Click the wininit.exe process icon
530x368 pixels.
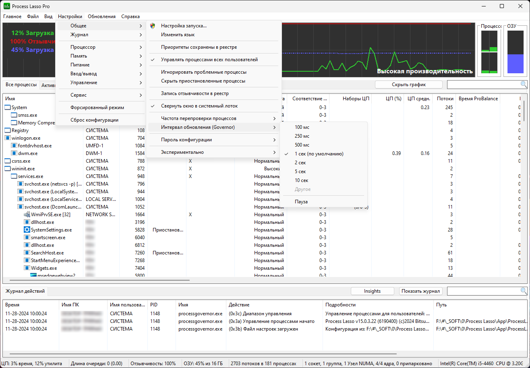[8, 169]
